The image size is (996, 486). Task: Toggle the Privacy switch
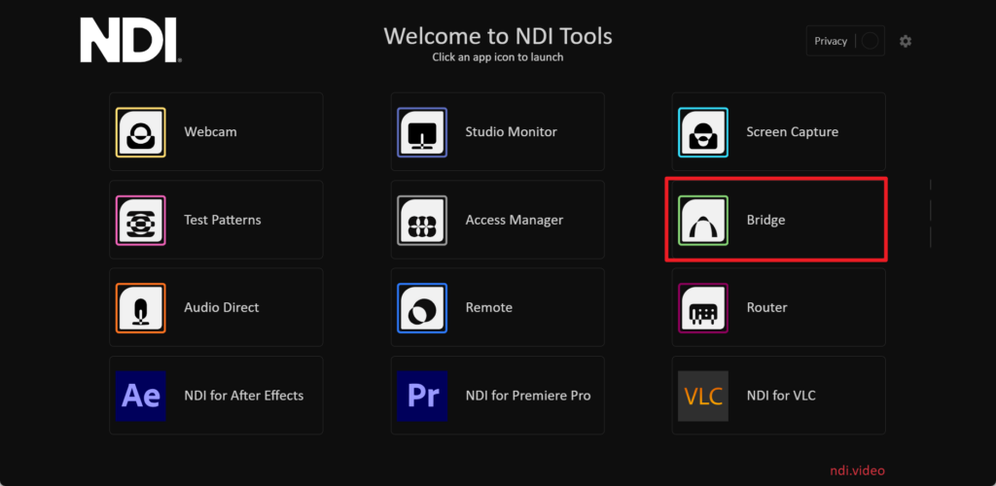(870, 41)
